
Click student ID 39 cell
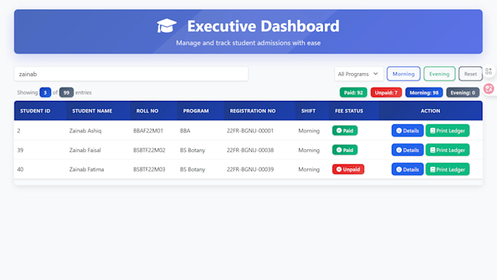20,150
